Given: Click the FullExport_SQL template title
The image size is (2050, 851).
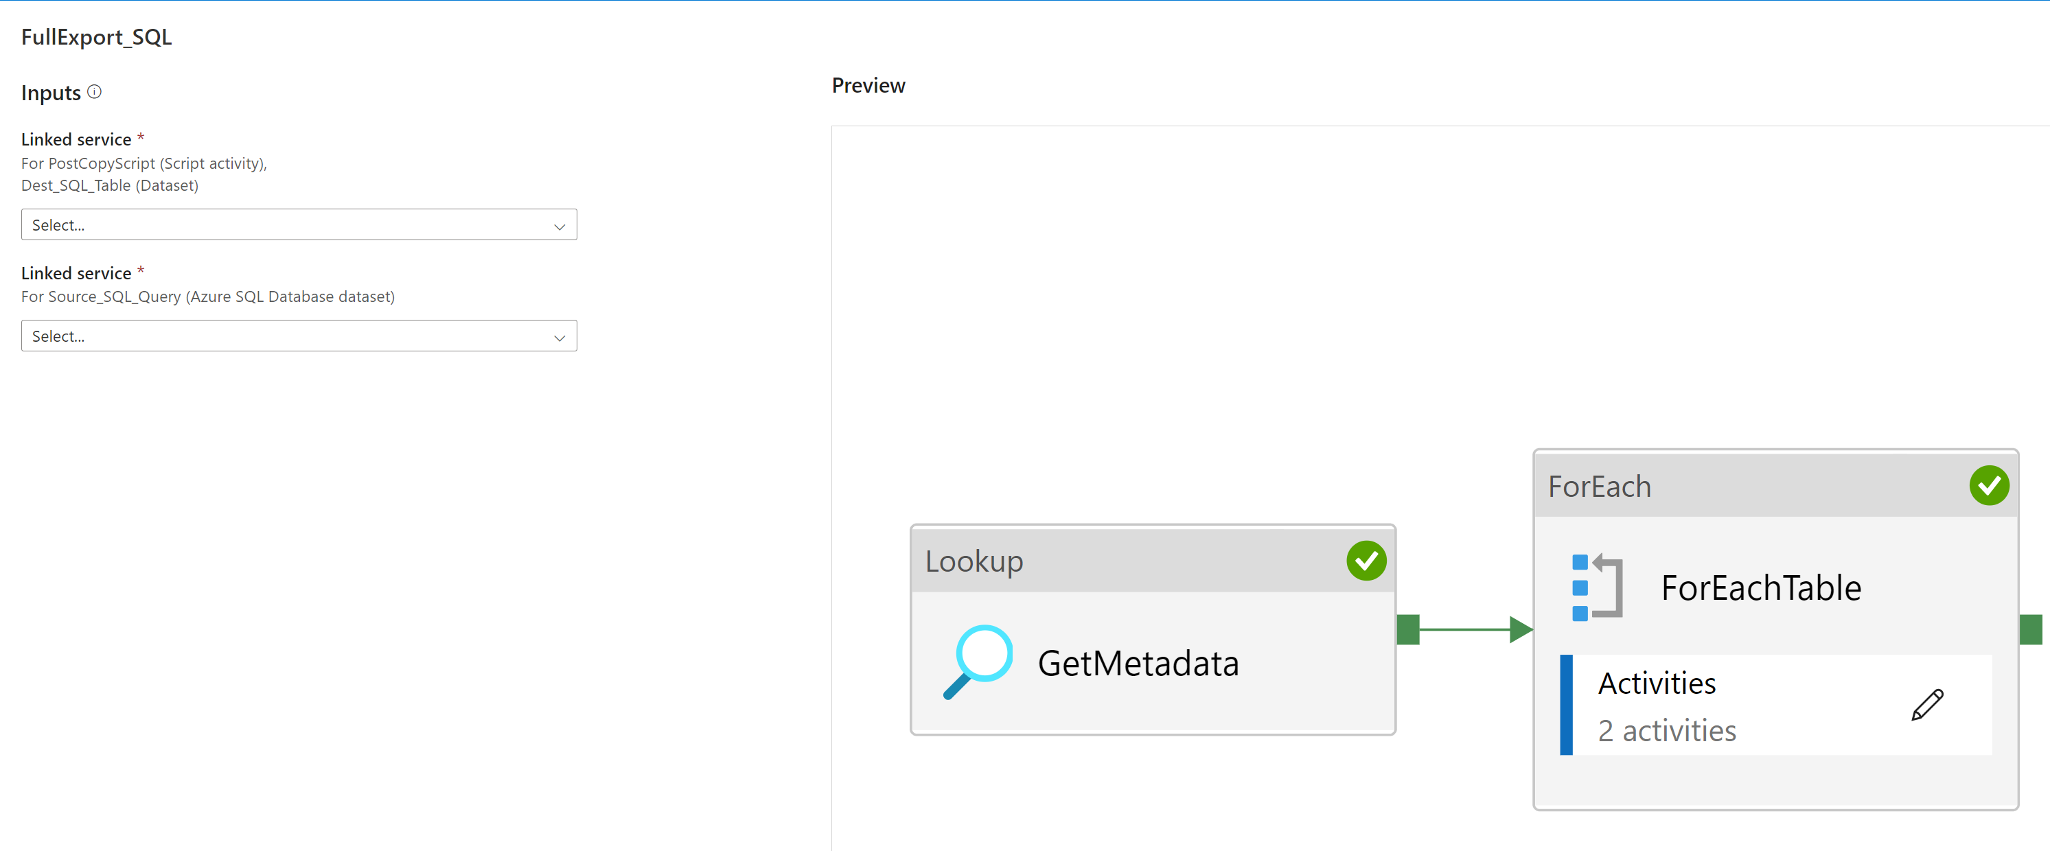Looking at the screenshot, I should [x=96, y=36].
